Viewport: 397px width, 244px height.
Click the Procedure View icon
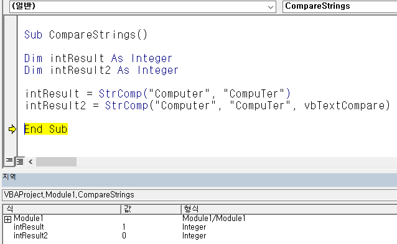[9, 161]
